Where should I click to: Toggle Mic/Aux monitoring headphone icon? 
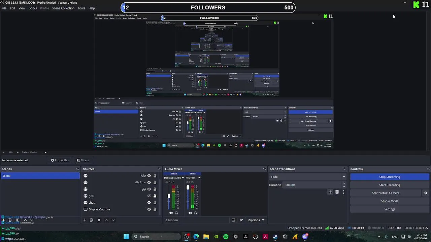pyautogui.click(x=196, y=213)
